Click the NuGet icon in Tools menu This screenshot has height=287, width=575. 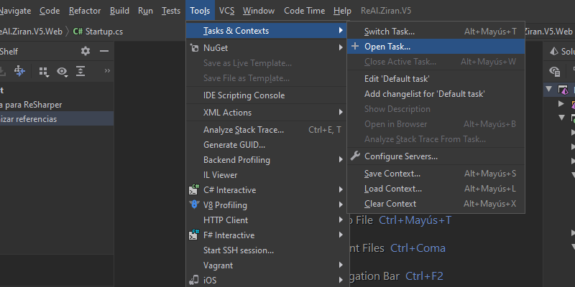coord(194,48)
